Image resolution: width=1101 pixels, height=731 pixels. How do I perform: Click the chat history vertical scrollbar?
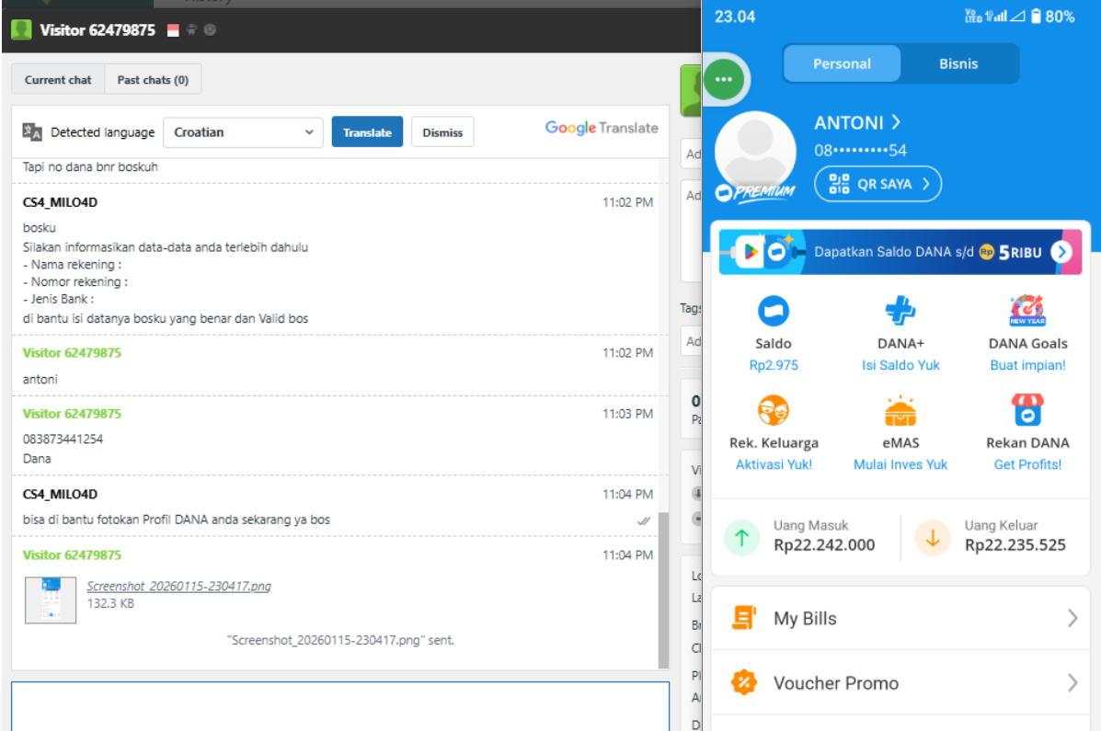663,589
